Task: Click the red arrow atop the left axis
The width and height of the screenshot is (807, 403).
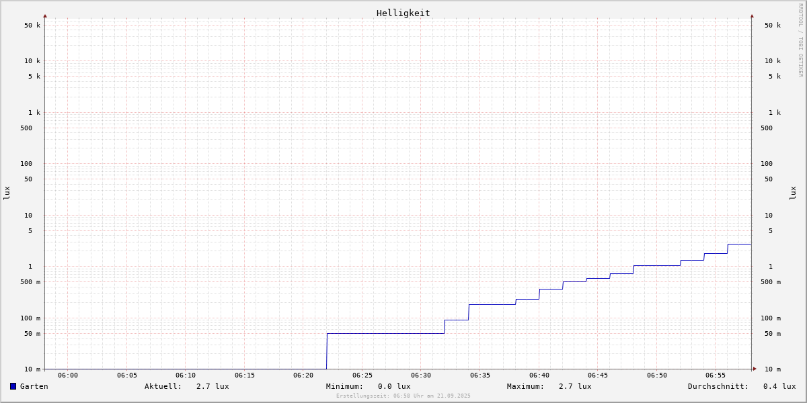Action: pyautogui.click(x=45, y=15)
